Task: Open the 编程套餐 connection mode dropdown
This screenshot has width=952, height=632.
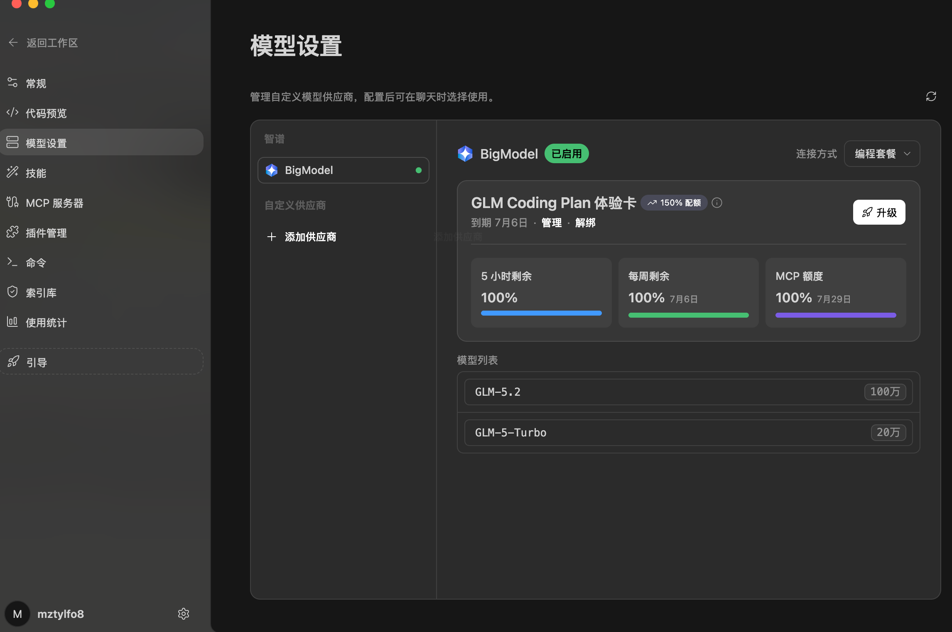Action: tap(882, 154)
